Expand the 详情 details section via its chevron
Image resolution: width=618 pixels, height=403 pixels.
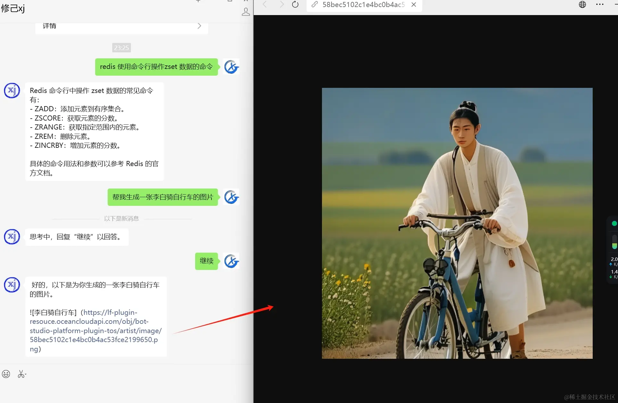click(199, 26)
